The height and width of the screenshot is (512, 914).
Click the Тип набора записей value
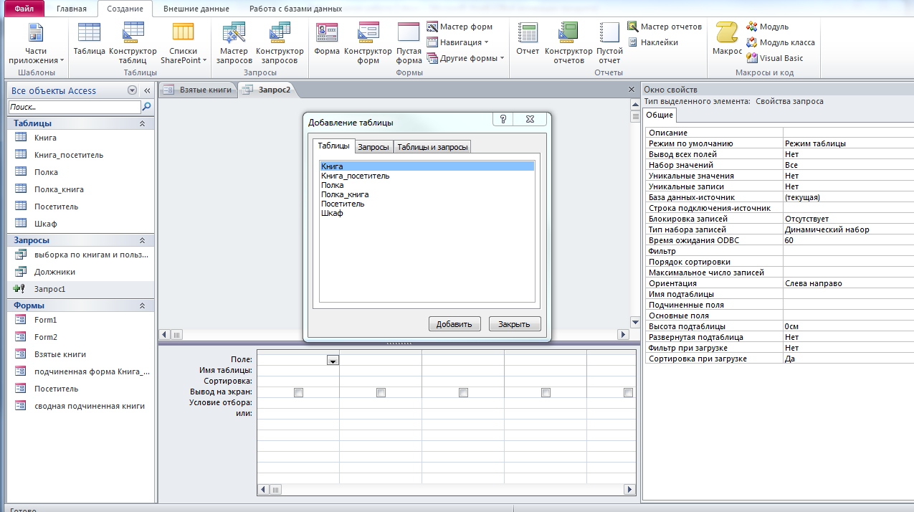point(847,229)
